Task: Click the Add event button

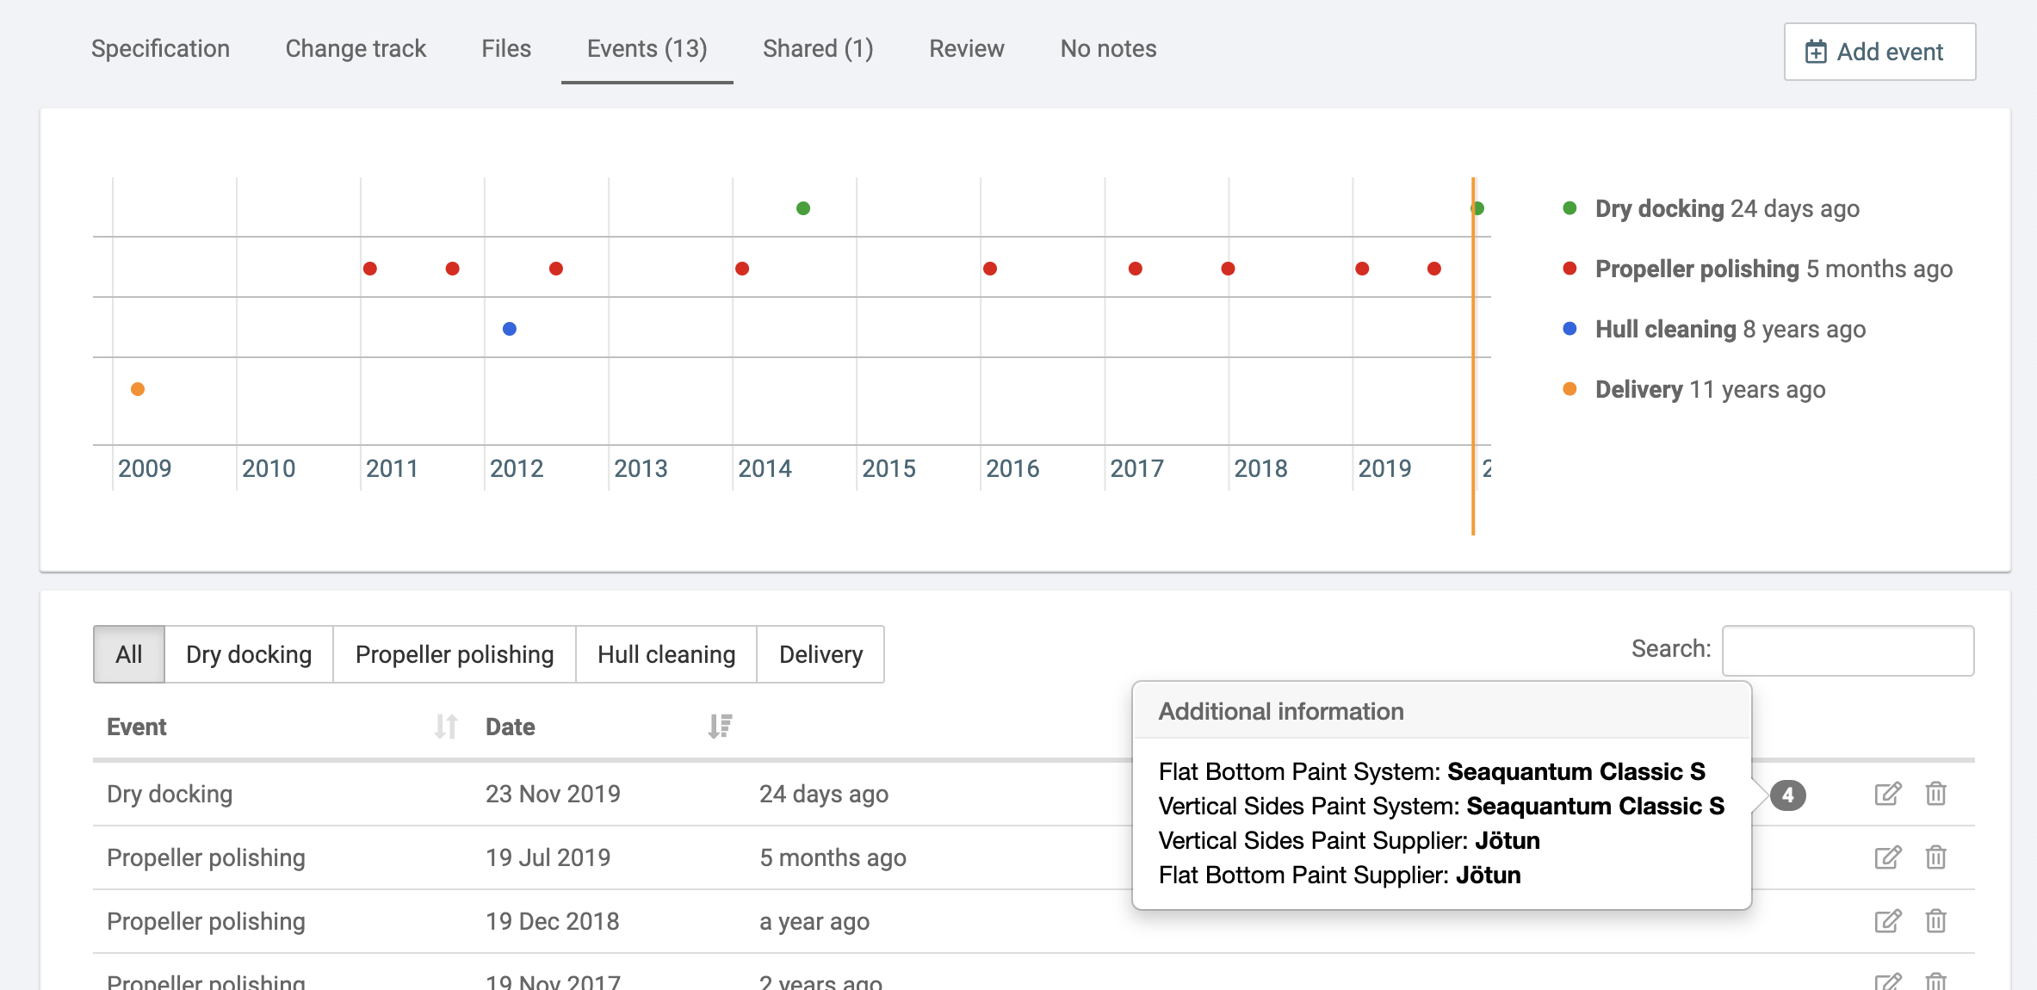Action: [x=1879, y=52]
